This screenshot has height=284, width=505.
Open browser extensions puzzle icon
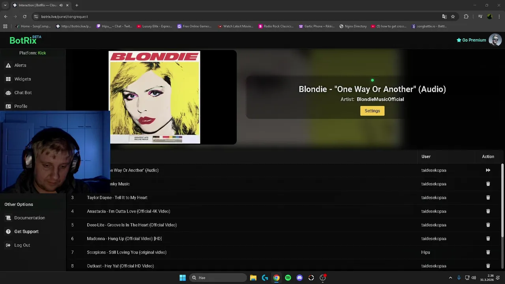pyautogui.click(x=466, y=17)
